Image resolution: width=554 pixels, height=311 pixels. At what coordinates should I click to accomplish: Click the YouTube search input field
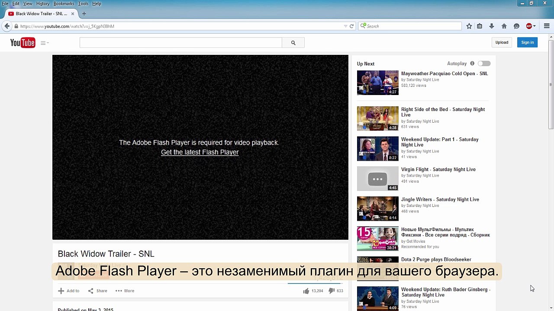point(181,43)
